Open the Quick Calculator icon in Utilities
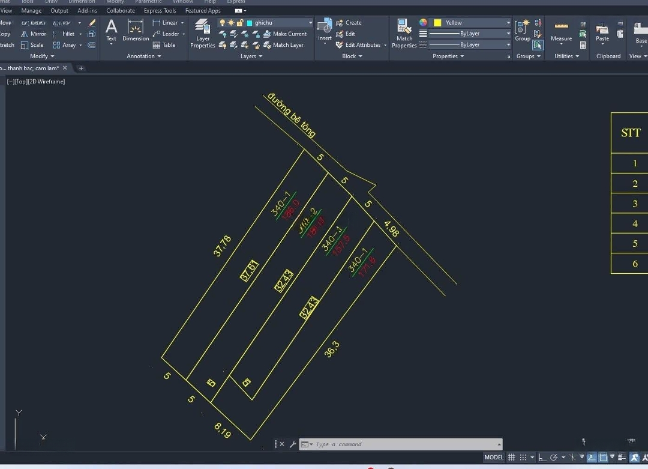Image resolution: width=648 pixels, height=469 pixels. 583,45
